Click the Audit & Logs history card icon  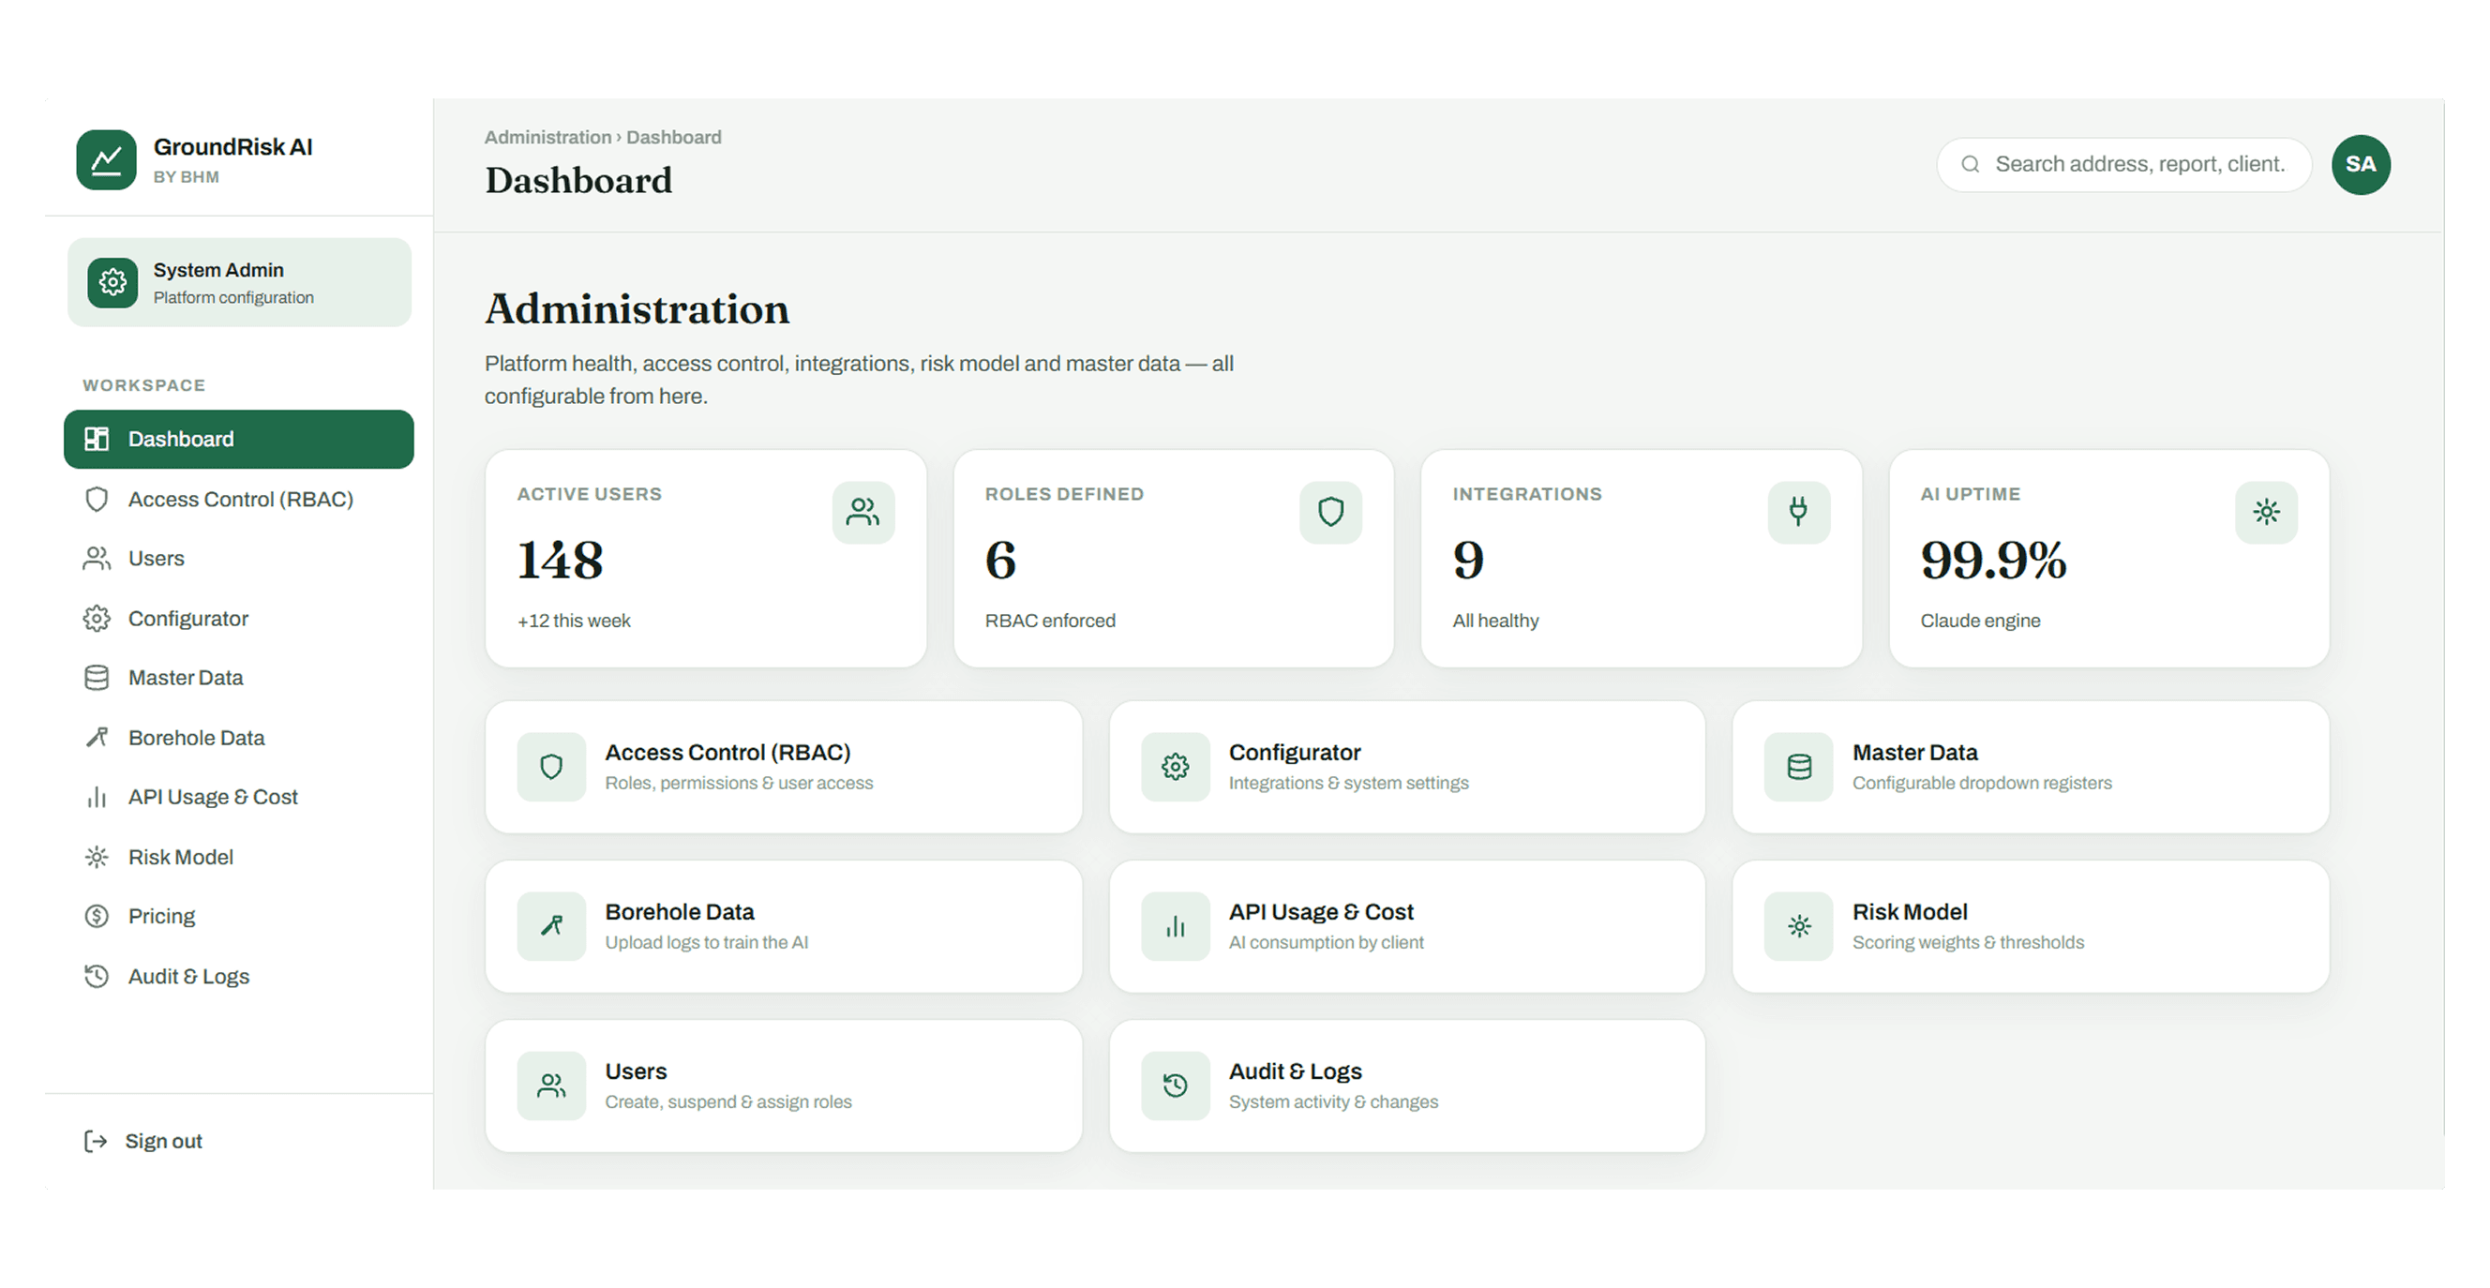tap(1176, 1086)
